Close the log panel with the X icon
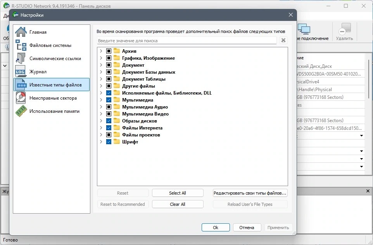373x245 pixels. tap(368, 191)
